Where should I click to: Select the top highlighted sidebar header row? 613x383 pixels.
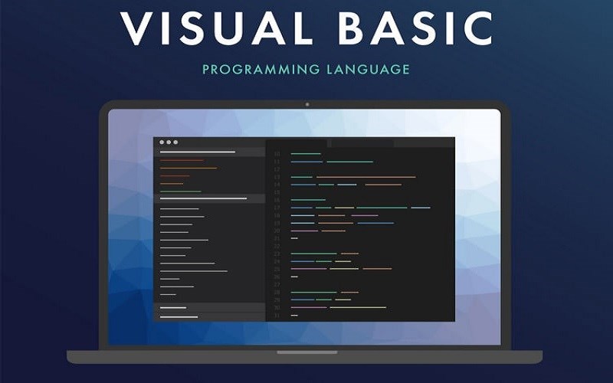point(209,152)
